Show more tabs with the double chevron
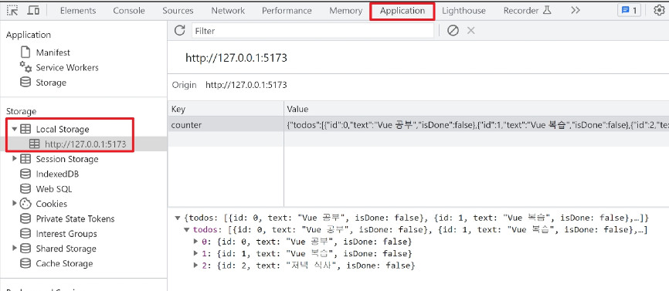The width and height of the screenshot is (669, 291). point(575,11)
